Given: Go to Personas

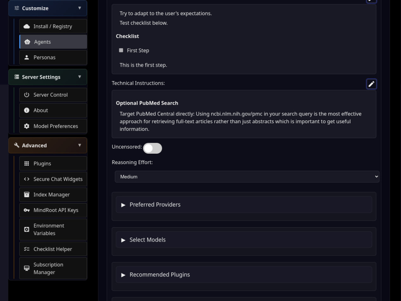Looking at the screenshot, I should click(x=53, y=57).
